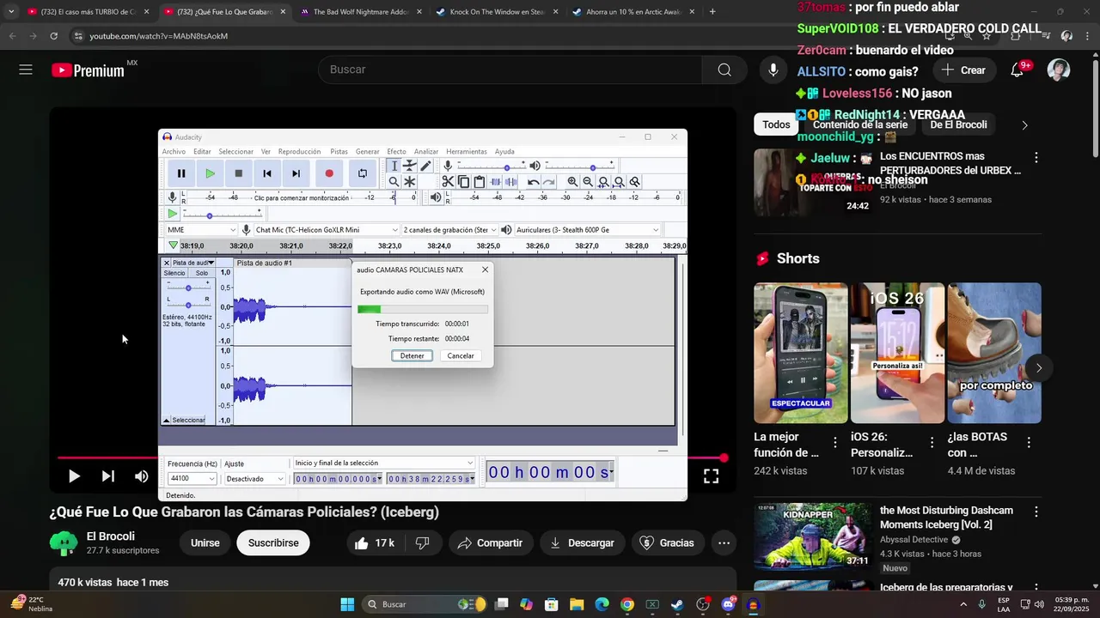Click Audacity's Fit selection to width icon
The image size is (1100, 618).
point(603,182)
